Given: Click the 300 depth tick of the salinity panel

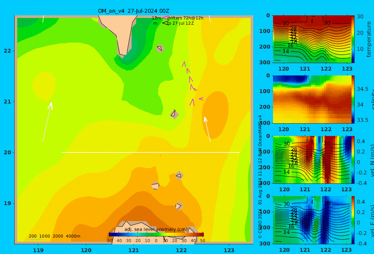Looking at the screenshot, I should coord(265,123).
